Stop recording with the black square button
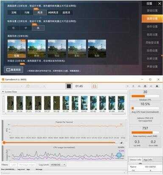The image size is (163, 175). (69, 86)
